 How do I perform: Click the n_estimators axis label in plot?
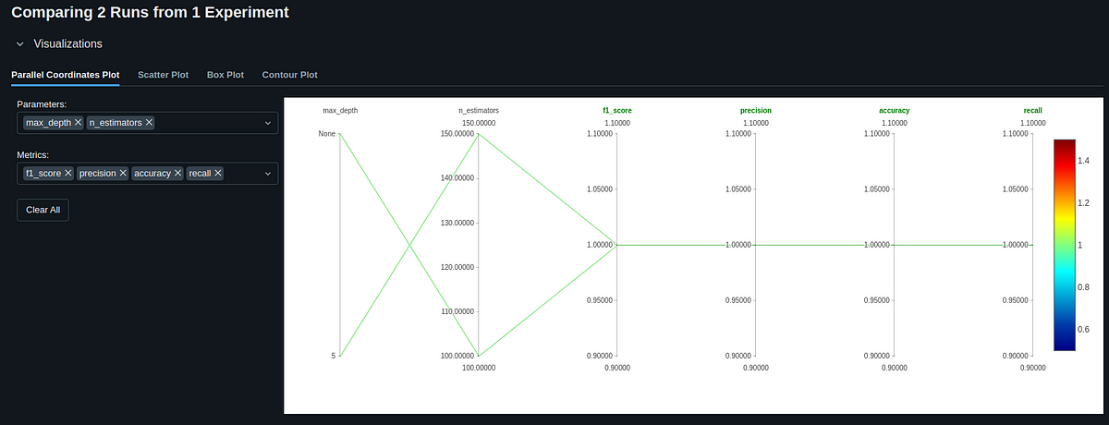click(479, 110)
